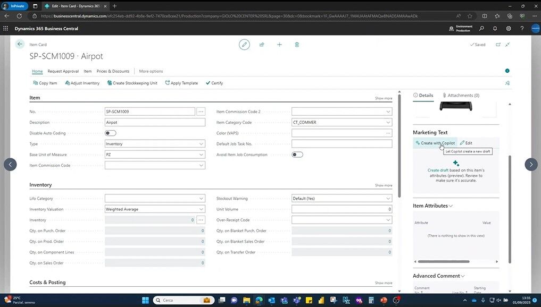Click the plus icon to create new item
Screen dimensions: 541x307
[x=279, y=45]
